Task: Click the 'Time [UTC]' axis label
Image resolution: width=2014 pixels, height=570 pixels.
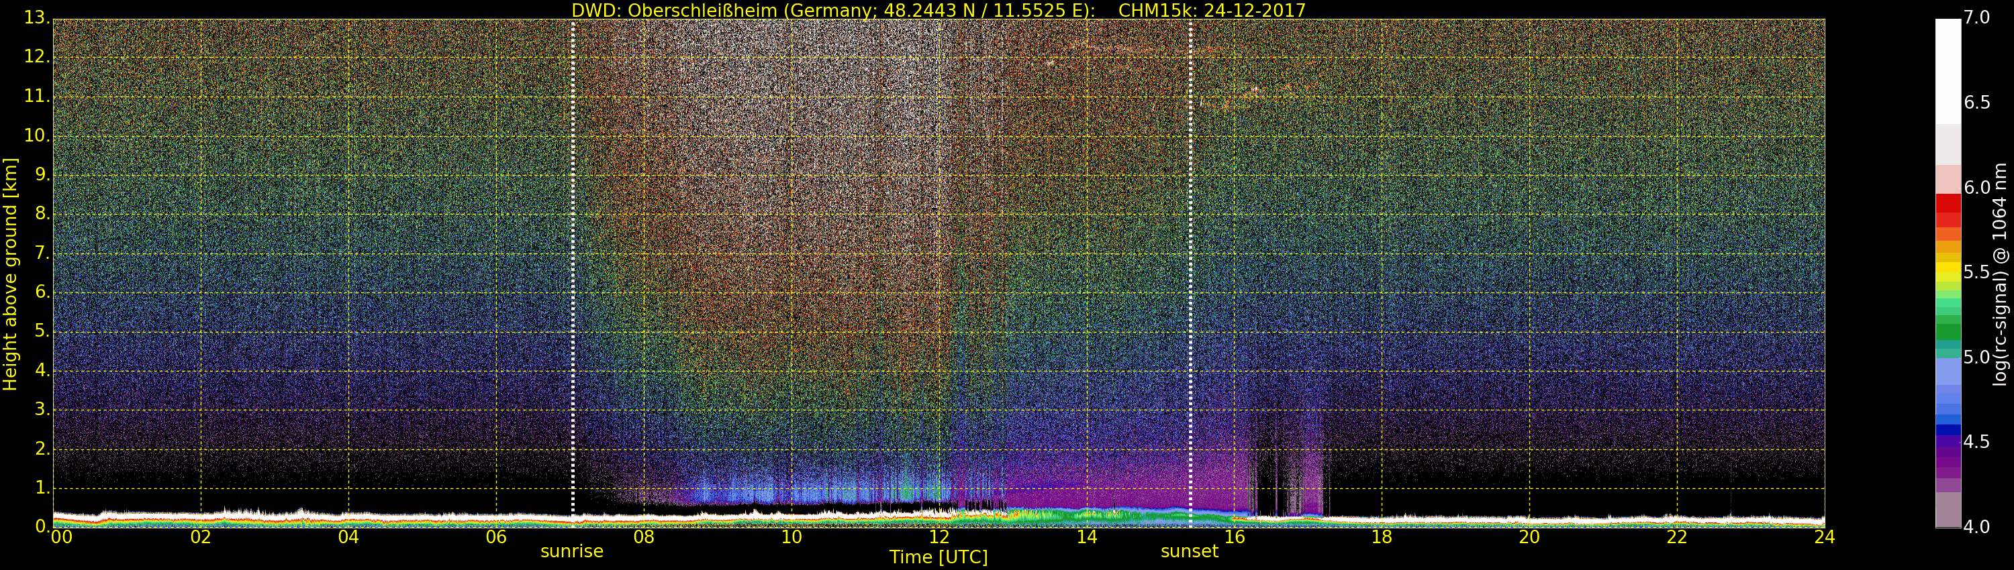Action: pos(939,557)
